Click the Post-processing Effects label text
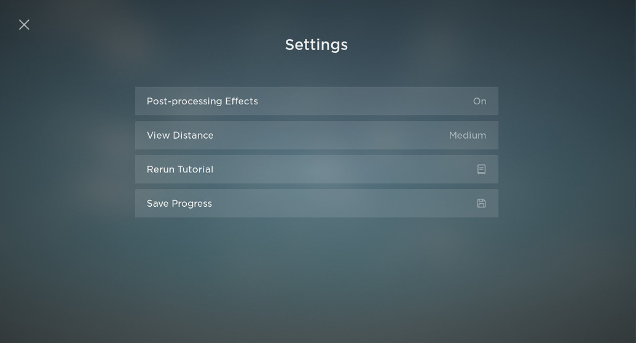This screenshot has height=343, width=636. click(202, 101)
